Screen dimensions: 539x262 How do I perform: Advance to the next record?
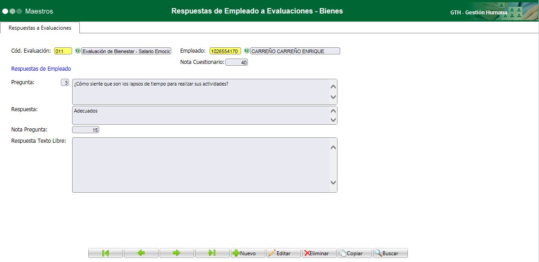coord(177,253)
